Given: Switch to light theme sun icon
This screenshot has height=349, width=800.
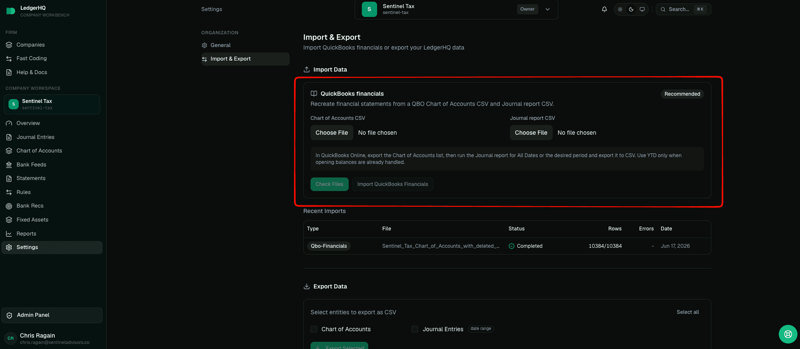Looking at the screenshot, I should pyautogui.click(x=620, y=9).
